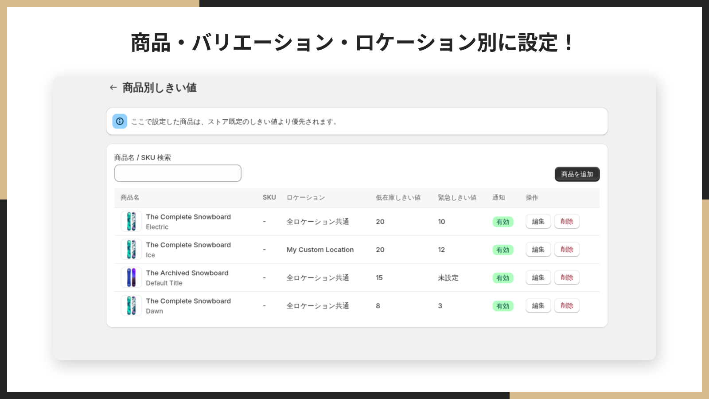The width and height of the screenshot is (709, 399).
Task: Click the 商品名 column header
Action: 130,197
